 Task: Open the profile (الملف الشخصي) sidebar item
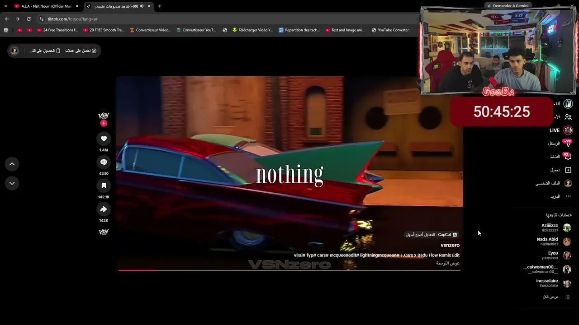(x=554, y=183)
